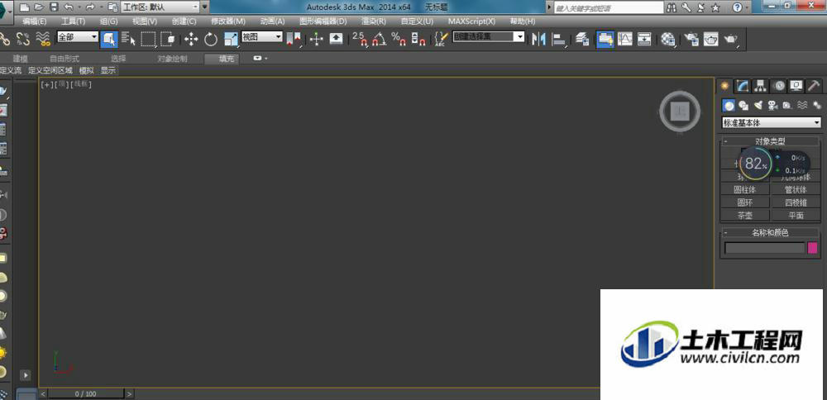Open the 渲染(R) menu
The image size is (827, 400).
pos(374,21)
